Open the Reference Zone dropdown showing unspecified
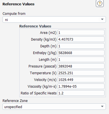 pos(54,106)
